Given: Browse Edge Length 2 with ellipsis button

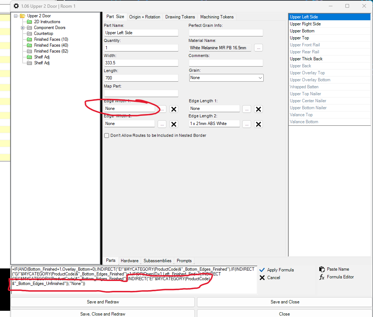Looking at the screenshot, I should 247,124.
